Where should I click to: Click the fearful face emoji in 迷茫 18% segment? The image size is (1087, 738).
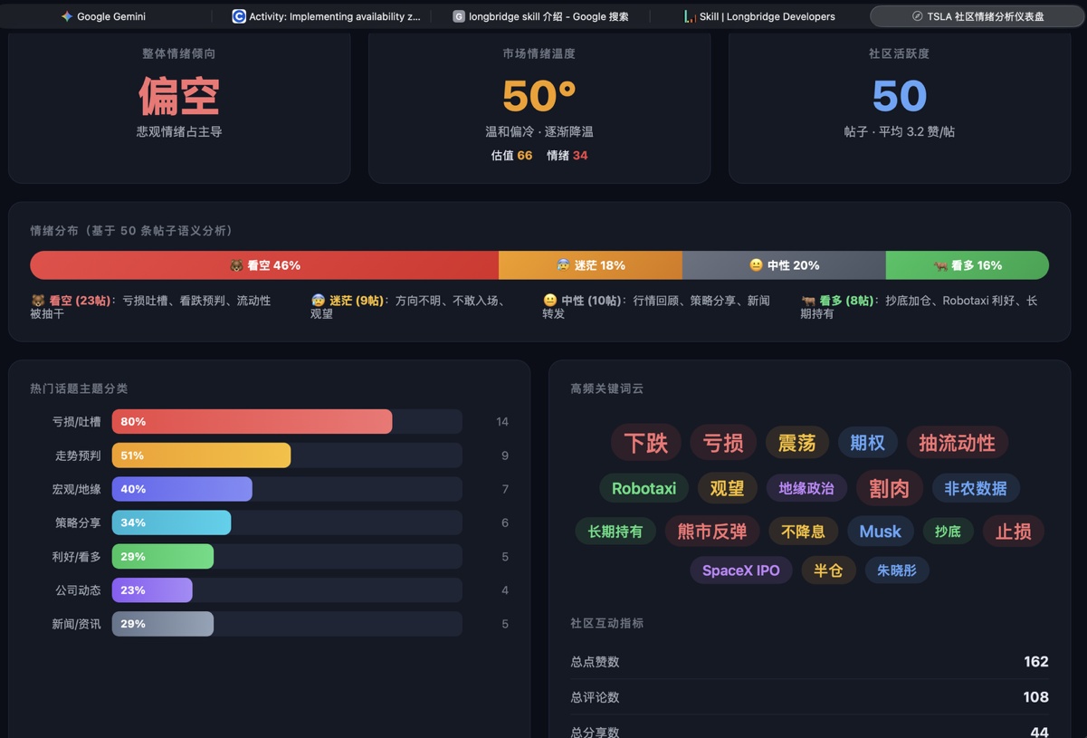coord(563,265)
